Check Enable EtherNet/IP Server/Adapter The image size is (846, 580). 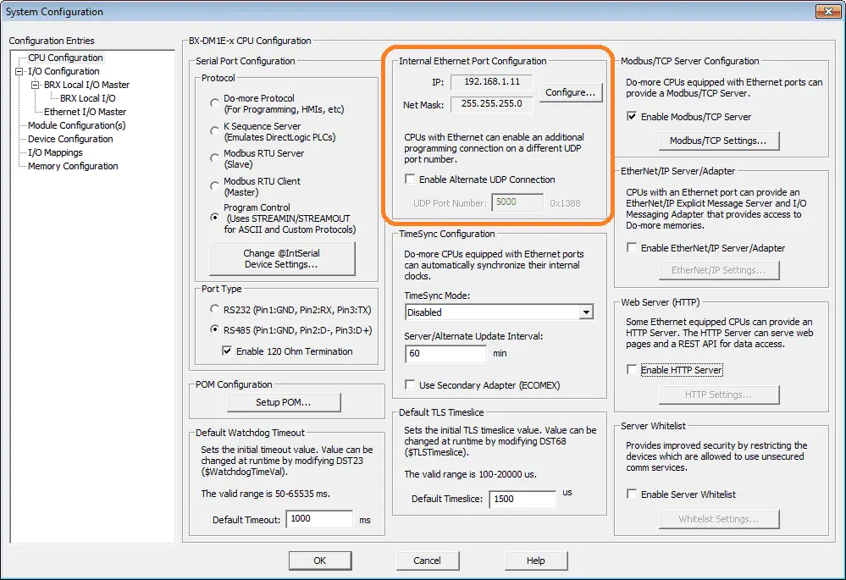pyautogui.click(x=632, y=247)
